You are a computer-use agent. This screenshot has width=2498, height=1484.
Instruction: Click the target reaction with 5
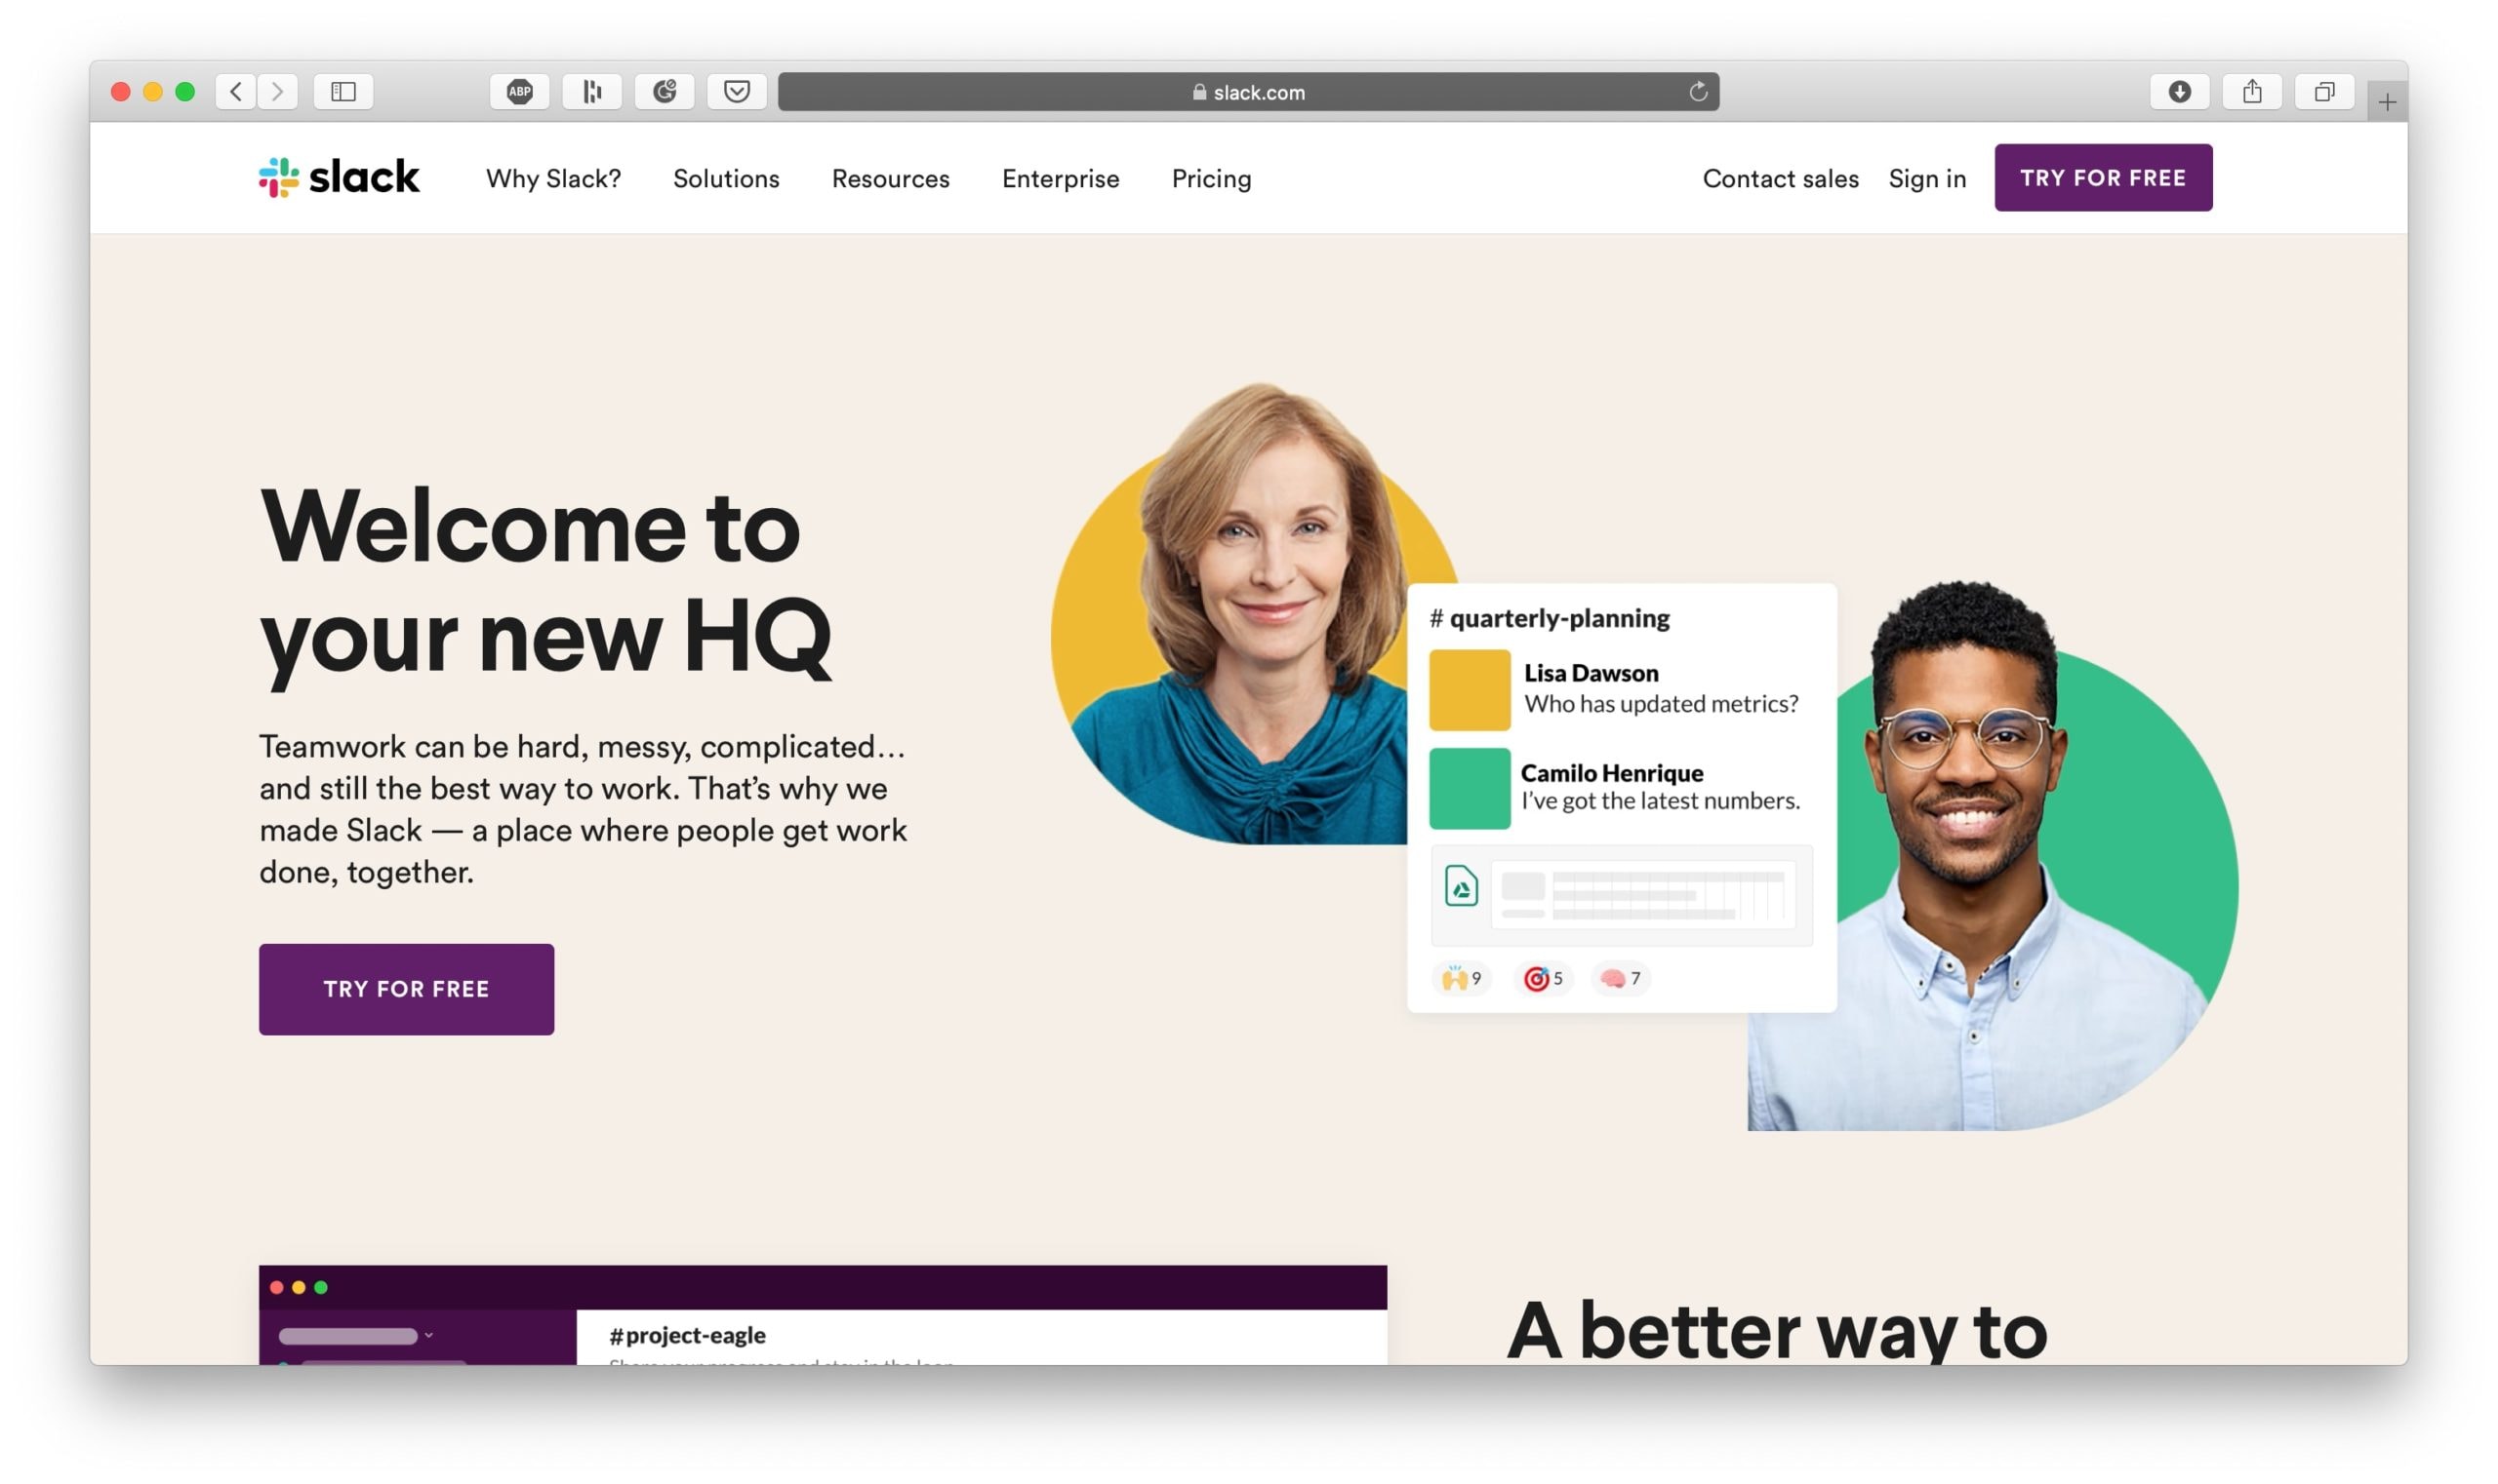point(1543,978)
